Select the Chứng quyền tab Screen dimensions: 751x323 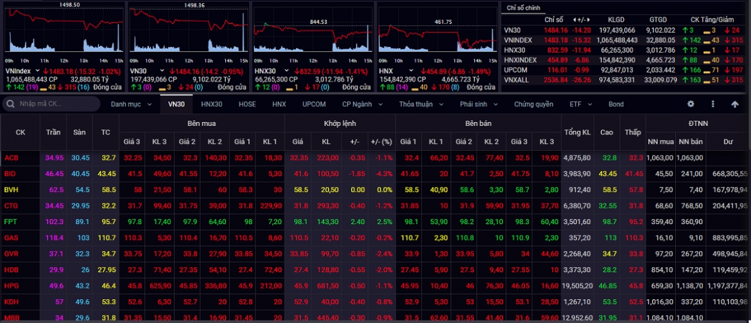click(x=533, y=104)
